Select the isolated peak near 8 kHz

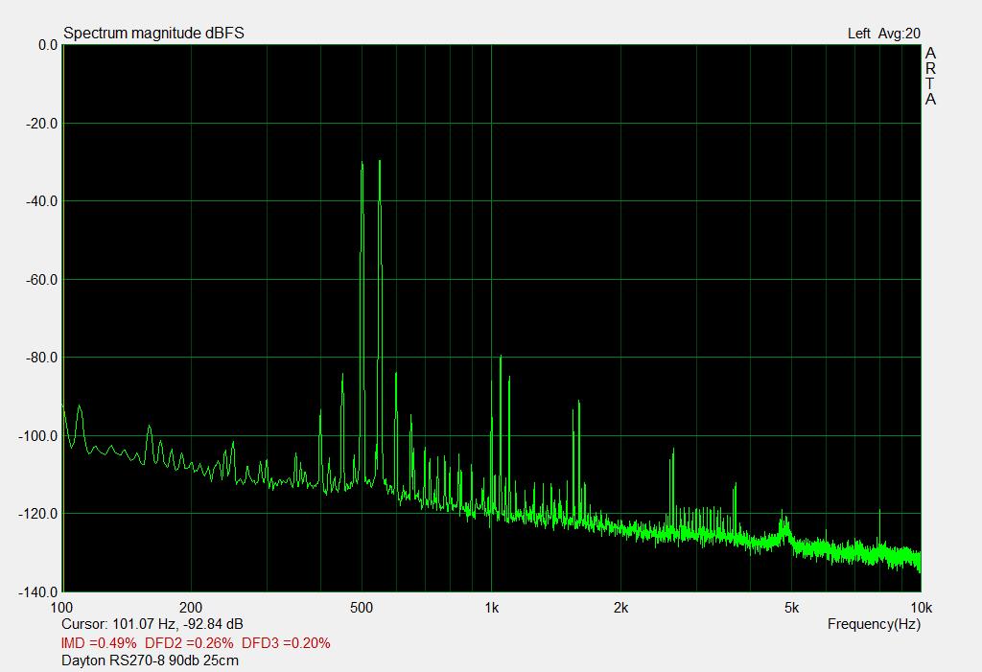879,513
